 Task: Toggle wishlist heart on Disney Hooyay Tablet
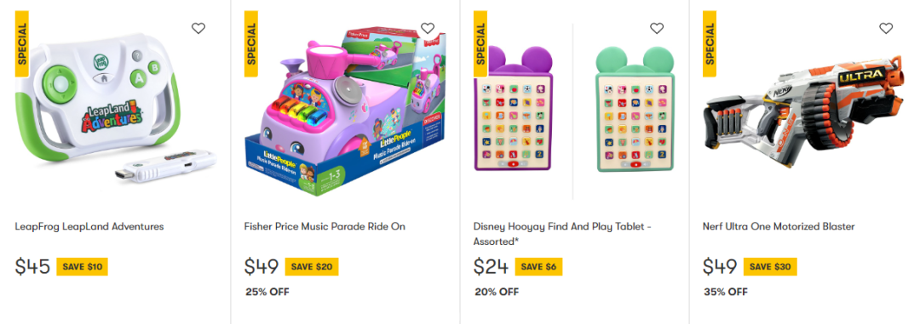click(x=657, y=28)
